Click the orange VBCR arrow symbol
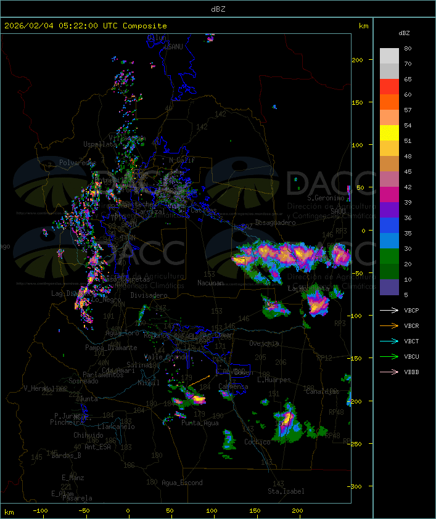 [389, 325]
